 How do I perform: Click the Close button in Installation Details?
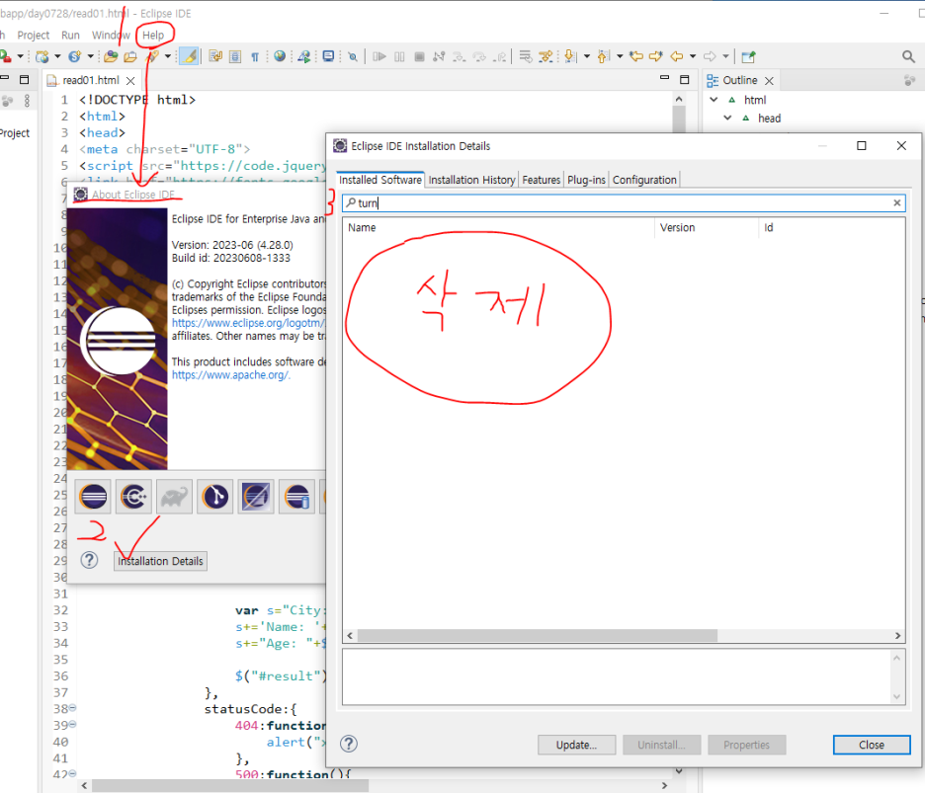(872, 745)
